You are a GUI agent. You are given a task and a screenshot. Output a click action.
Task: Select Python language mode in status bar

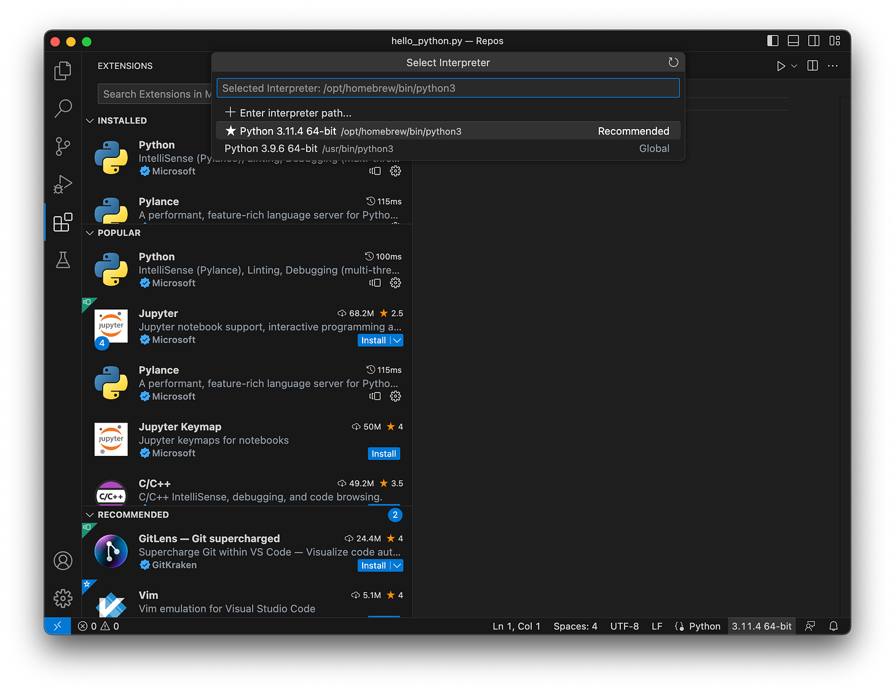click(x=704, y=626)
